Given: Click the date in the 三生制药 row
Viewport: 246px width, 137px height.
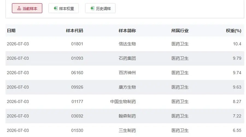Looking at the screenshot, I should [x=18, y=130].
